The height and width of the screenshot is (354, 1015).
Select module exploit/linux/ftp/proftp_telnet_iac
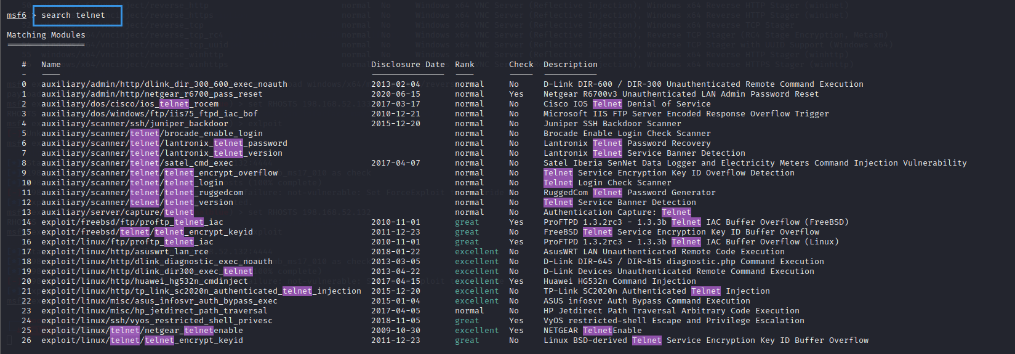click(x=127, y=242)
